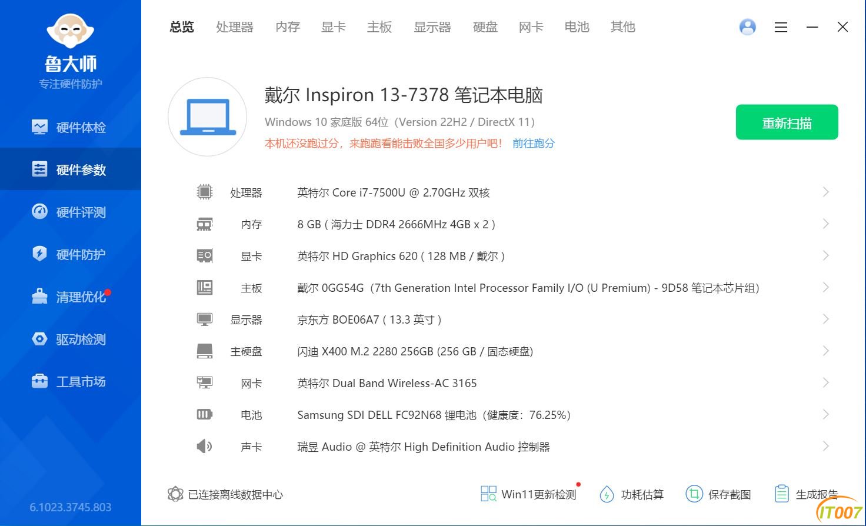
Task: Switch to the 主板 tab
Action: click(379, 27)
